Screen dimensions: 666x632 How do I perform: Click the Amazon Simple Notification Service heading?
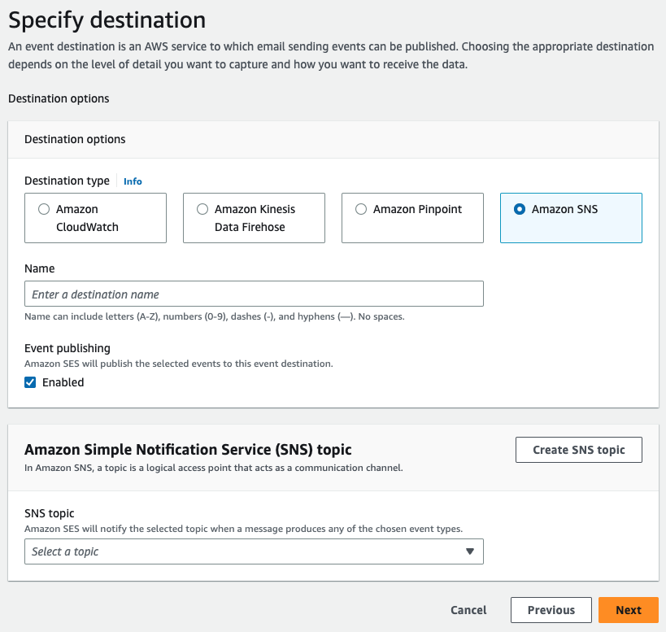pos(188,449)
